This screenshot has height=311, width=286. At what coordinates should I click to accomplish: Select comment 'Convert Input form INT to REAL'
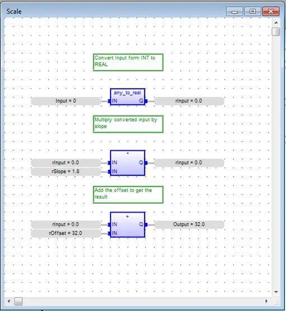(x=128, y=62)
